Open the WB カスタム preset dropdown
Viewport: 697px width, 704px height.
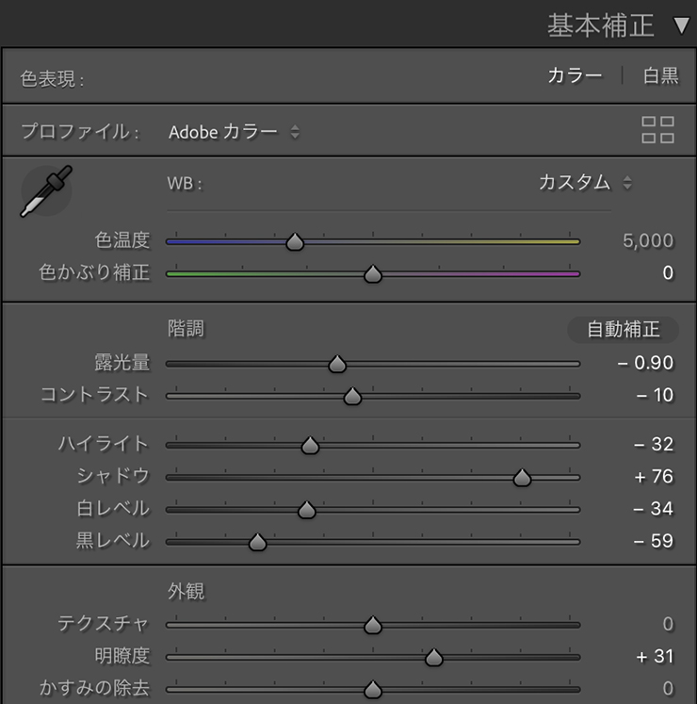[585, 183]
